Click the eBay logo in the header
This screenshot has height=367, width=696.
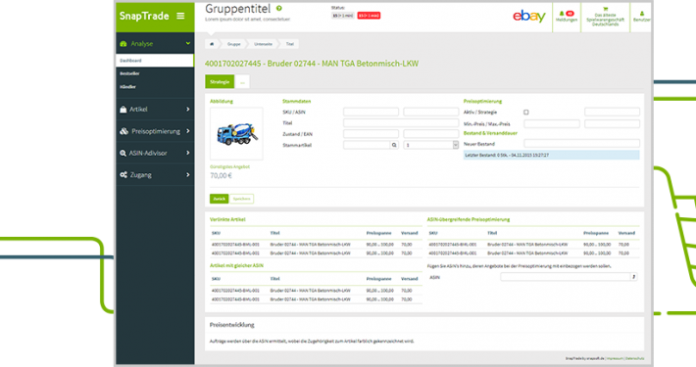point(528,17)
